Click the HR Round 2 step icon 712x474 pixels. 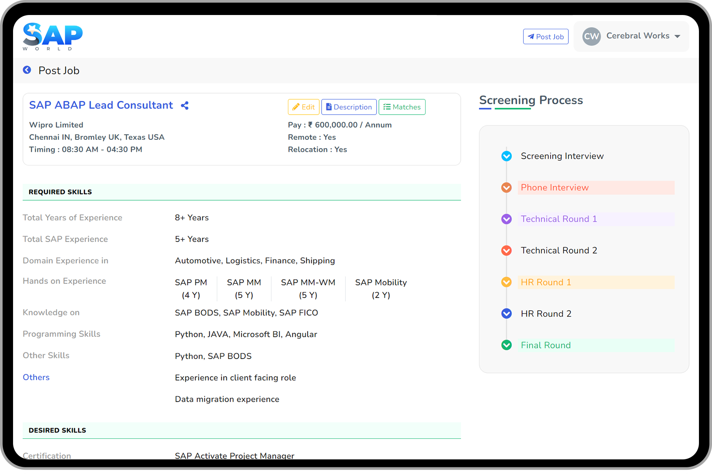pos(506,314)
